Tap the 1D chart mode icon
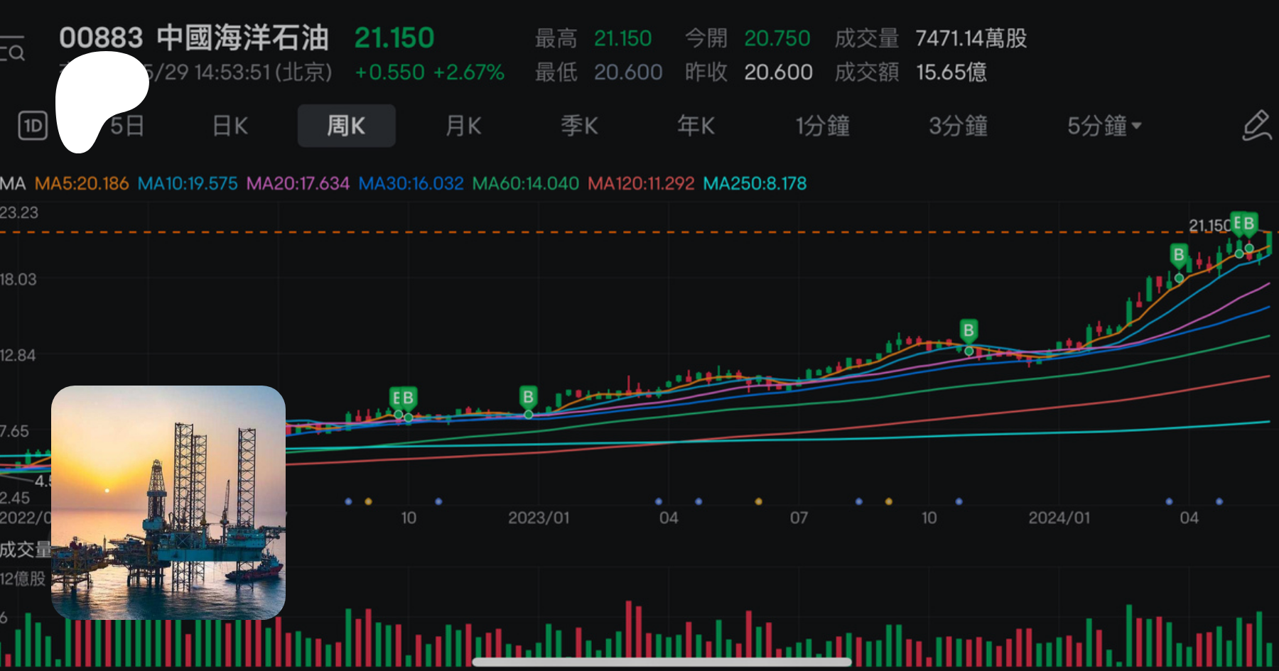 pos(33,126)
